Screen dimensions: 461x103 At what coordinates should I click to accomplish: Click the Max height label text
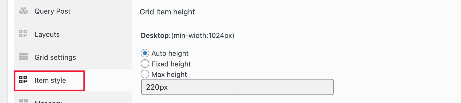(169, 74)
